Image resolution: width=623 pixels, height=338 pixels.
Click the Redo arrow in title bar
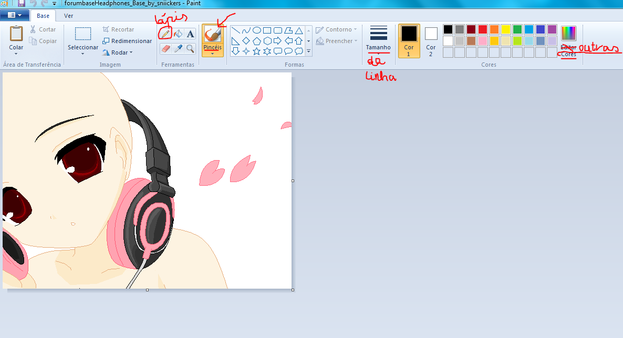(45, 3)
